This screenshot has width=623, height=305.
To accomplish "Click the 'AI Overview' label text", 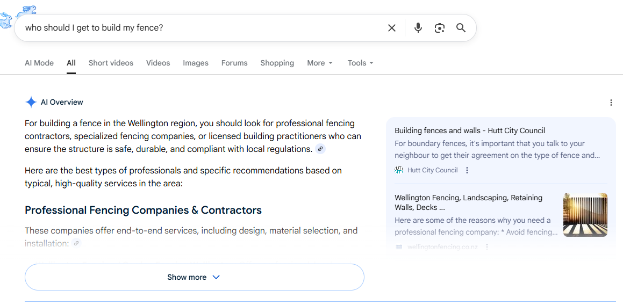I will (x=62, y=102).
